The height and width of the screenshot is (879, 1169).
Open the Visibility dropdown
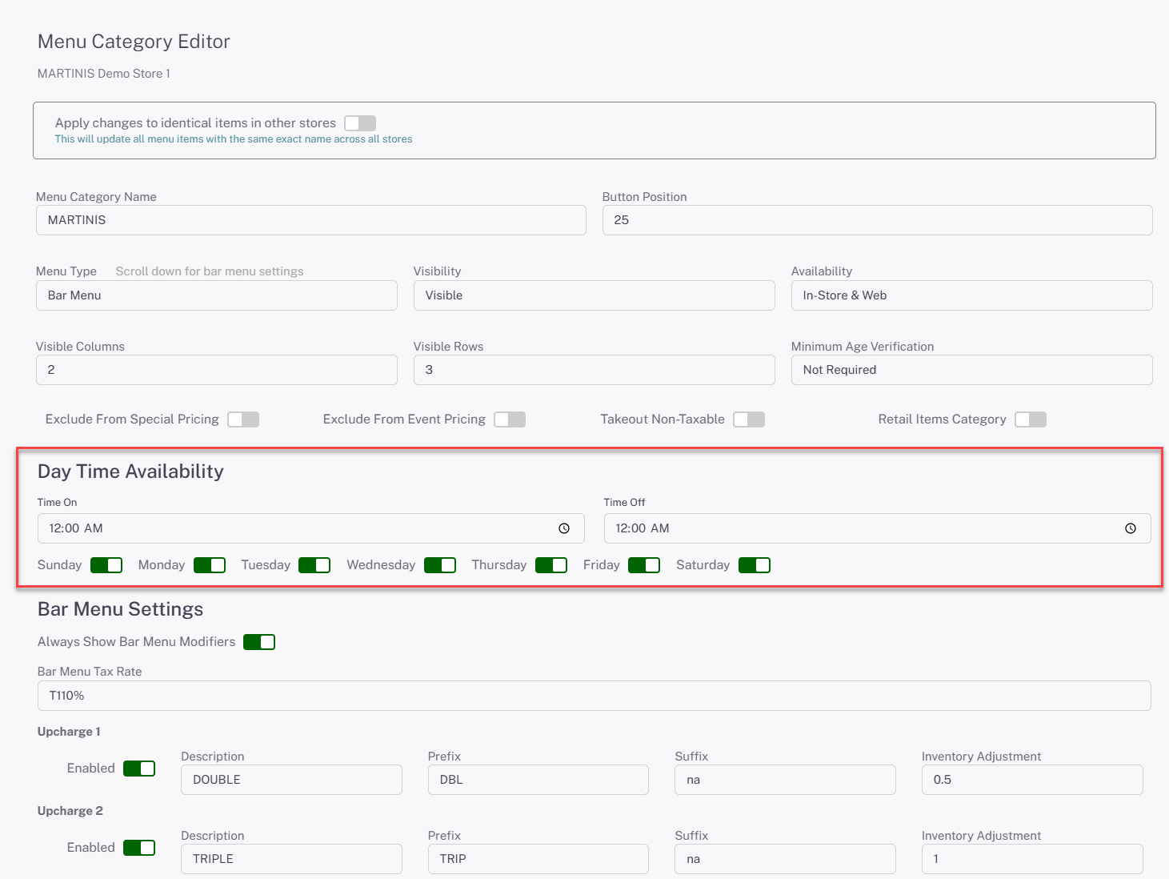tap(594, 295)
